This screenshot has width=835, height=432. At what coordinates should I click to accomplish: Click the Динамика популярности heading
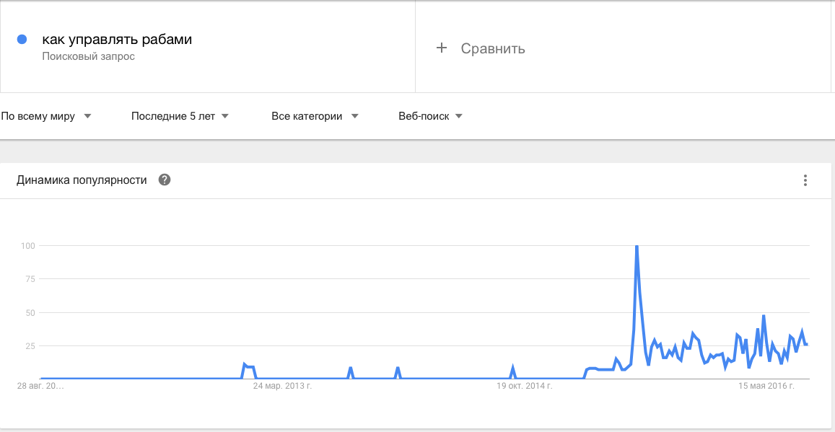coord(81,180)
